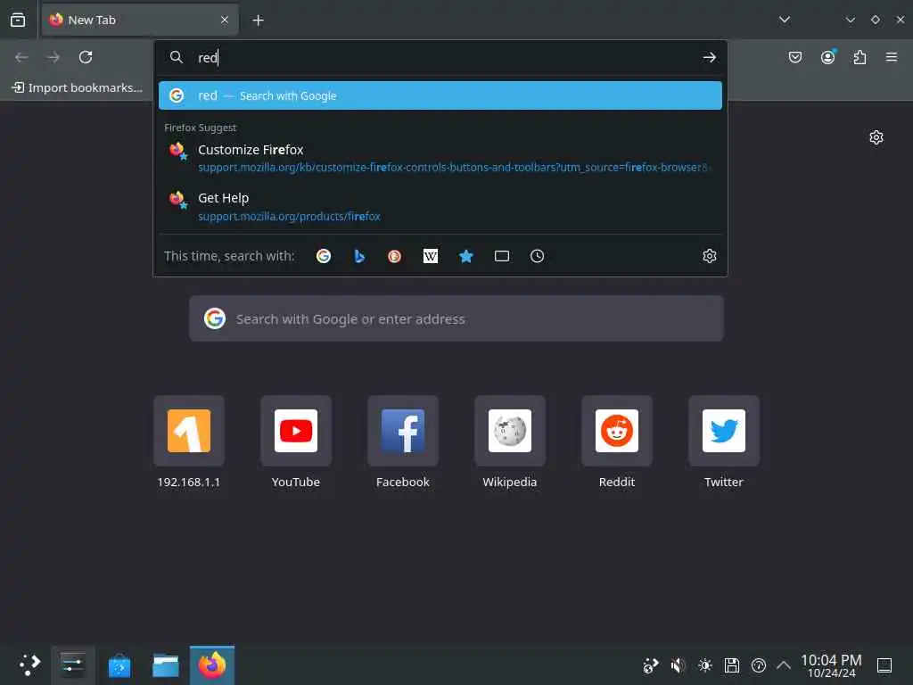Image resolution: width=913 pixels, height=685 pixels.
Task: Open the removable disks tray icon
Action: pyautogui.click(x=732, y=665)
